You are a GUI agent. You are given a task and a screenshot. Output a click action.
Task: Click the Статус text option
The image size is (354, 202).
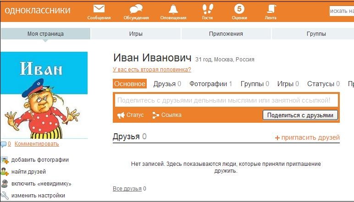[135, 115]
